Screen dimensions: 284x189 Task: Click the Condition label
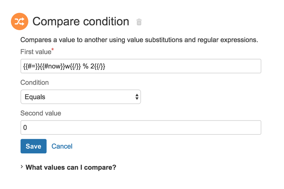click(x=35, y=82)
